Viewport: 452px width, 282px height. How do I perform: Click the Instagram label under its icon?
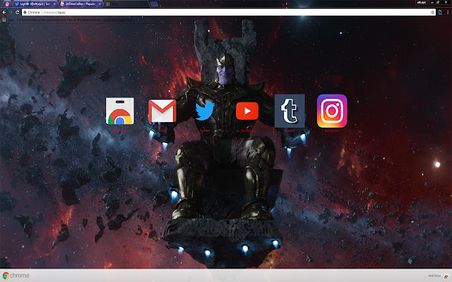point(332,130)
